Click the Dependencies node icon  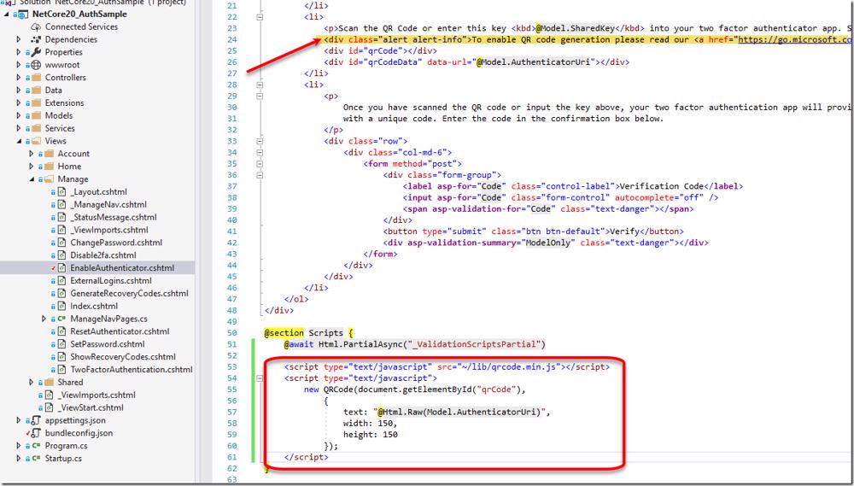(36, 39)
